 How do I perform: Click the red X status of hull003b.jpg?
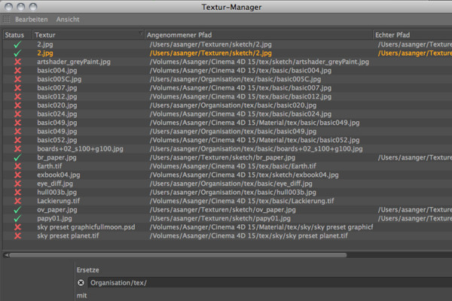coord(17,192)
